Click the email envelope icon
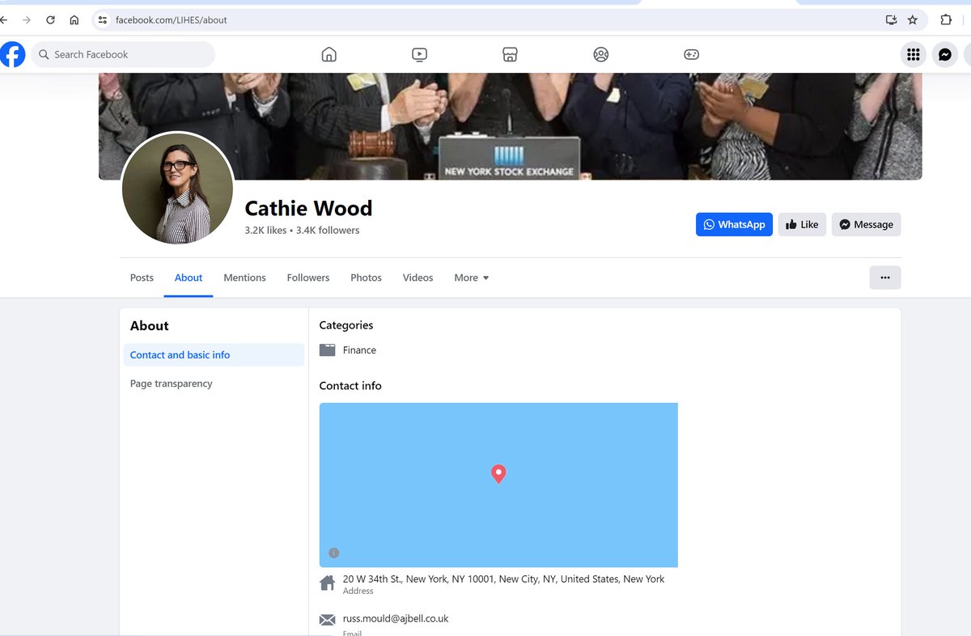 coord(327,620)
